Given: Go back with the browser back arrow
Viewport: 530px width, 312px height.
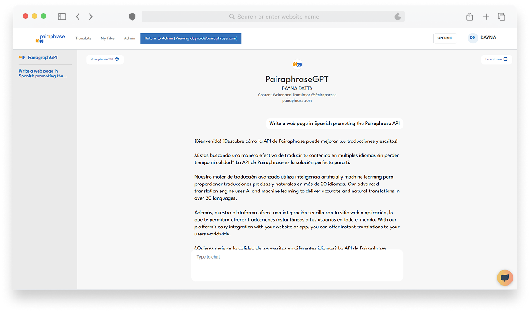Looking at the screenshot, I should (78, 17).
